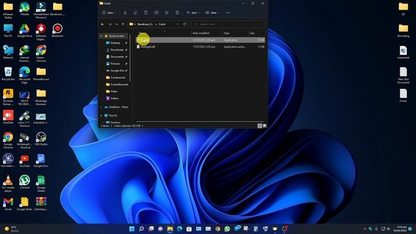This screenshot has height=234, width=416.
Task: Click the file list horizontal scrollbar
Action: pos(200,122)
